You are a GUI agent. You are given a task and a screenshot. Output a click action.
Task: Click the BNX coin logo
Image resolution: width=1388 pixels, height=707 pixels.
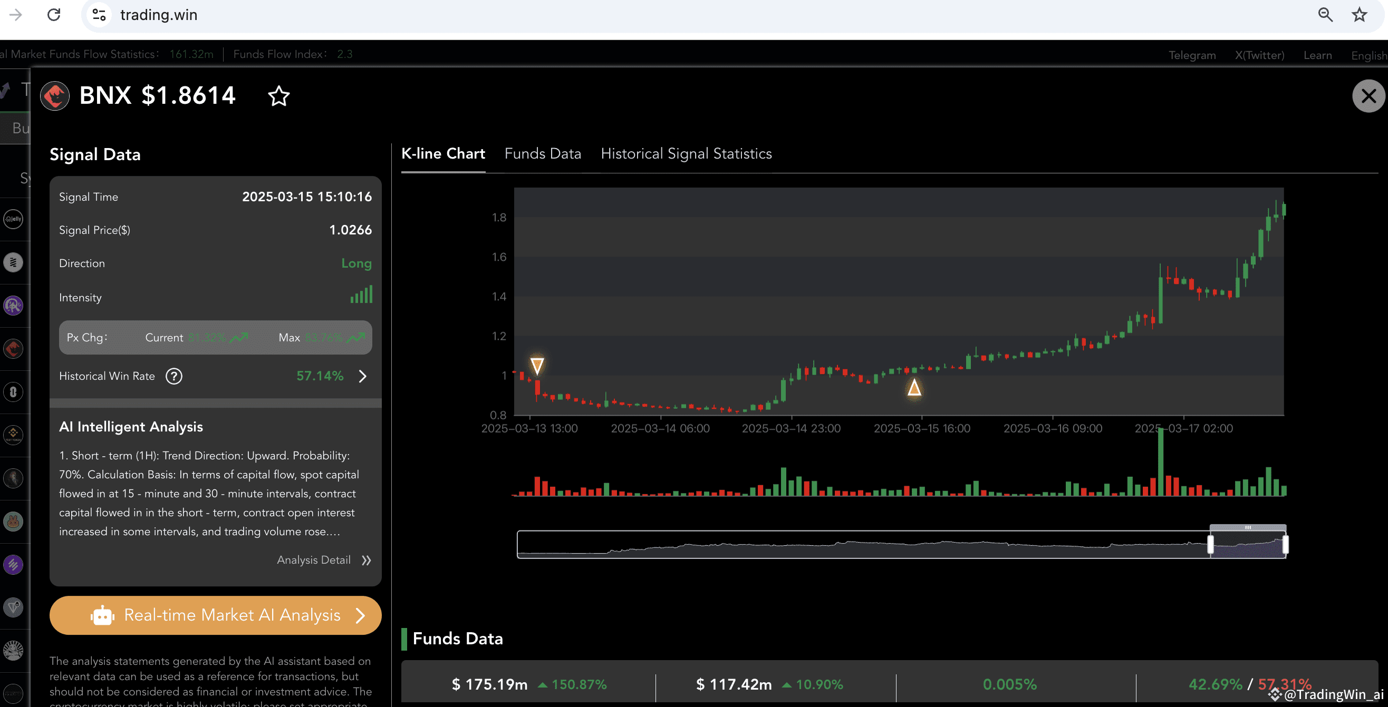pos(55,96)
